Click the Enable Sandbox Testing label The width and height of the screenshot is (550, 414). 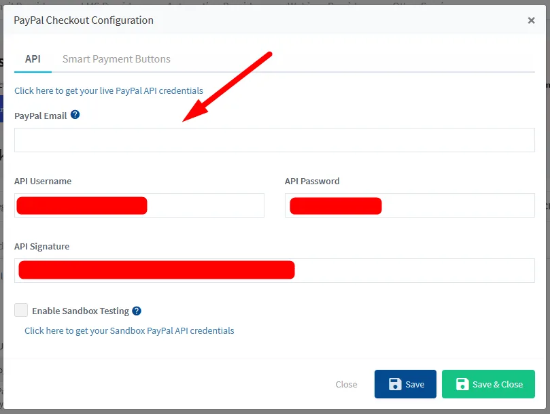tap(81, 311)
